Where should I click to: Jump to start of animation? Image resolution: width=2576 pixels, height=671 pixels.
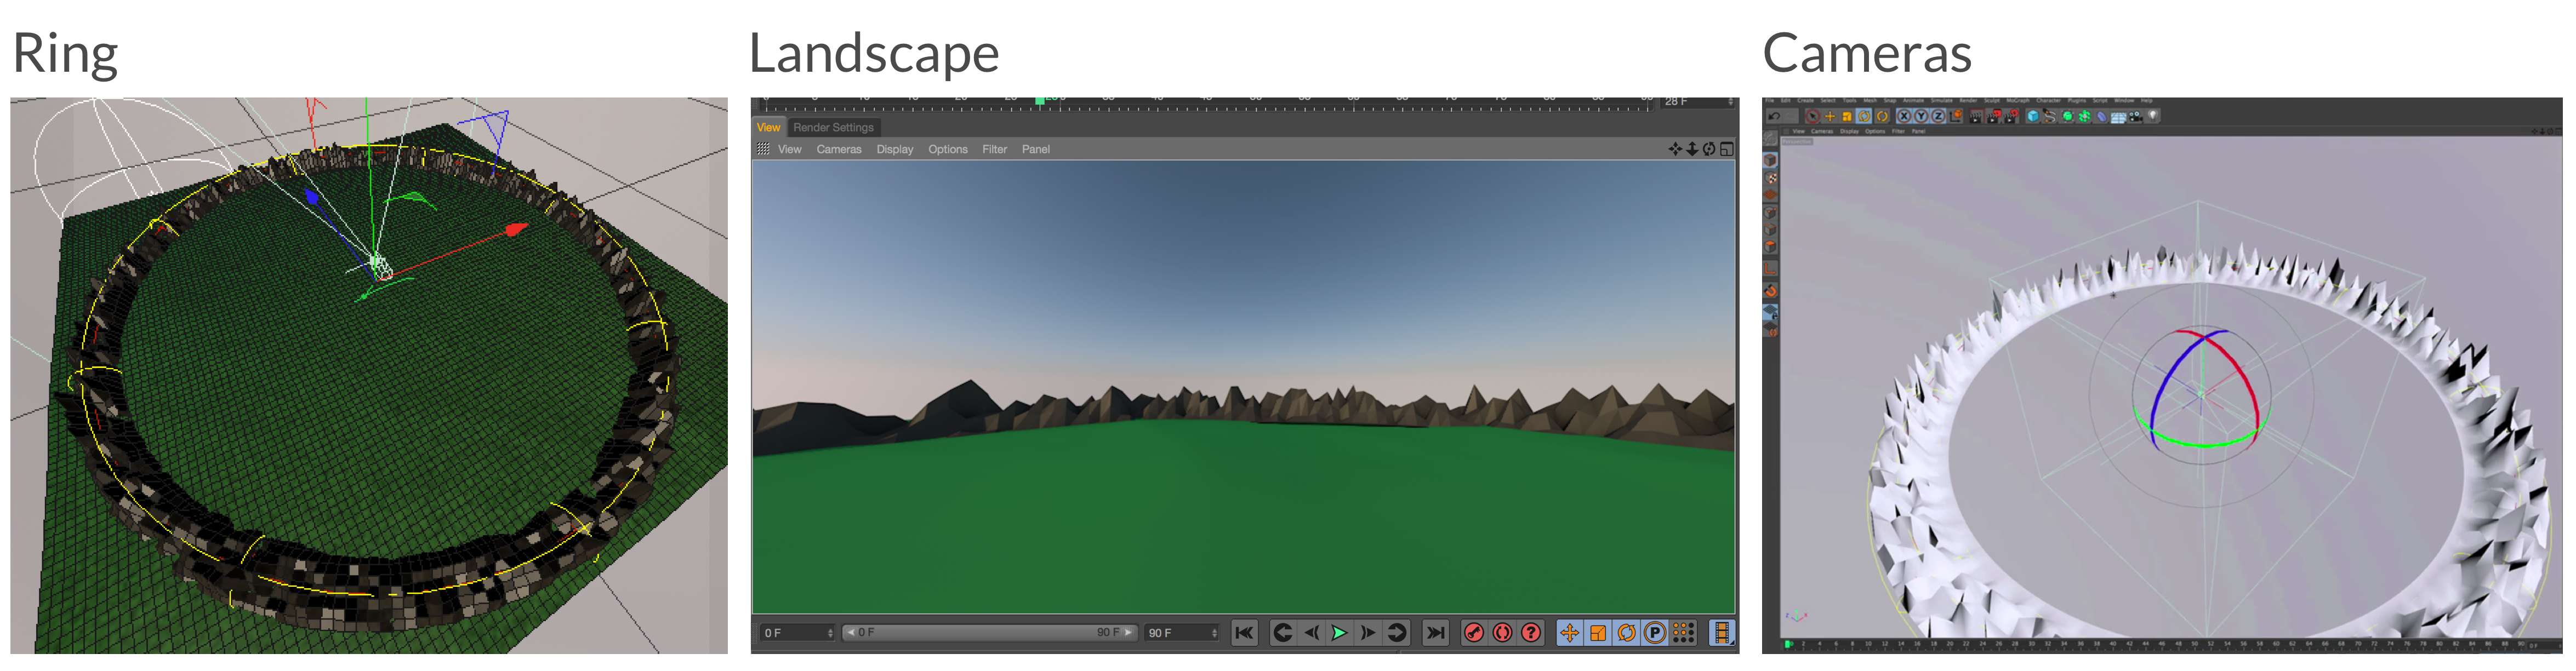[1244, 632]
